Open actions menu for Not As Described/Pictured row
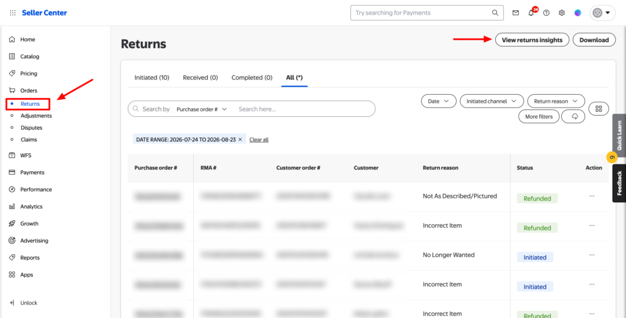Viewport: 626px width, 318px height. point(592,196)
